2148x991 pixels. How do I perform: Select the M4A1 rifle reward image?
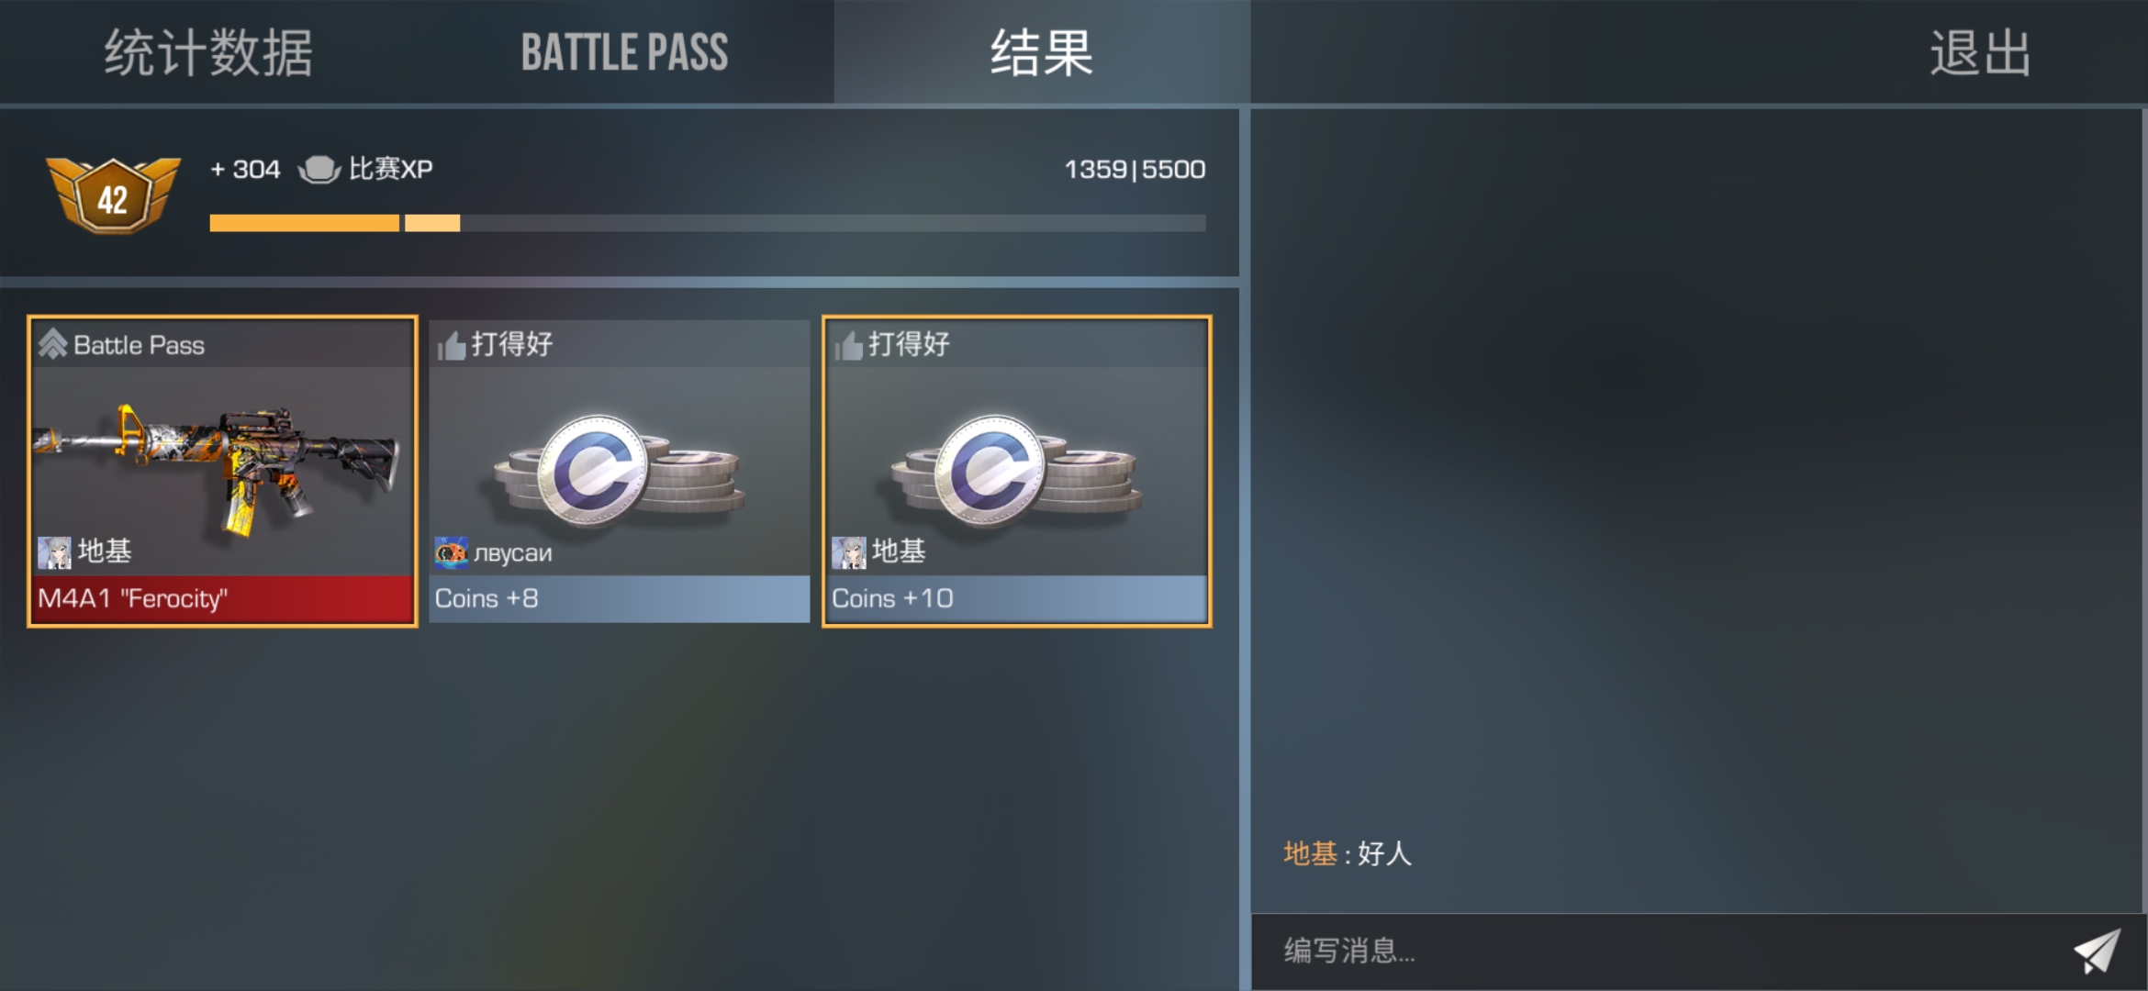(x=218, y=466)
